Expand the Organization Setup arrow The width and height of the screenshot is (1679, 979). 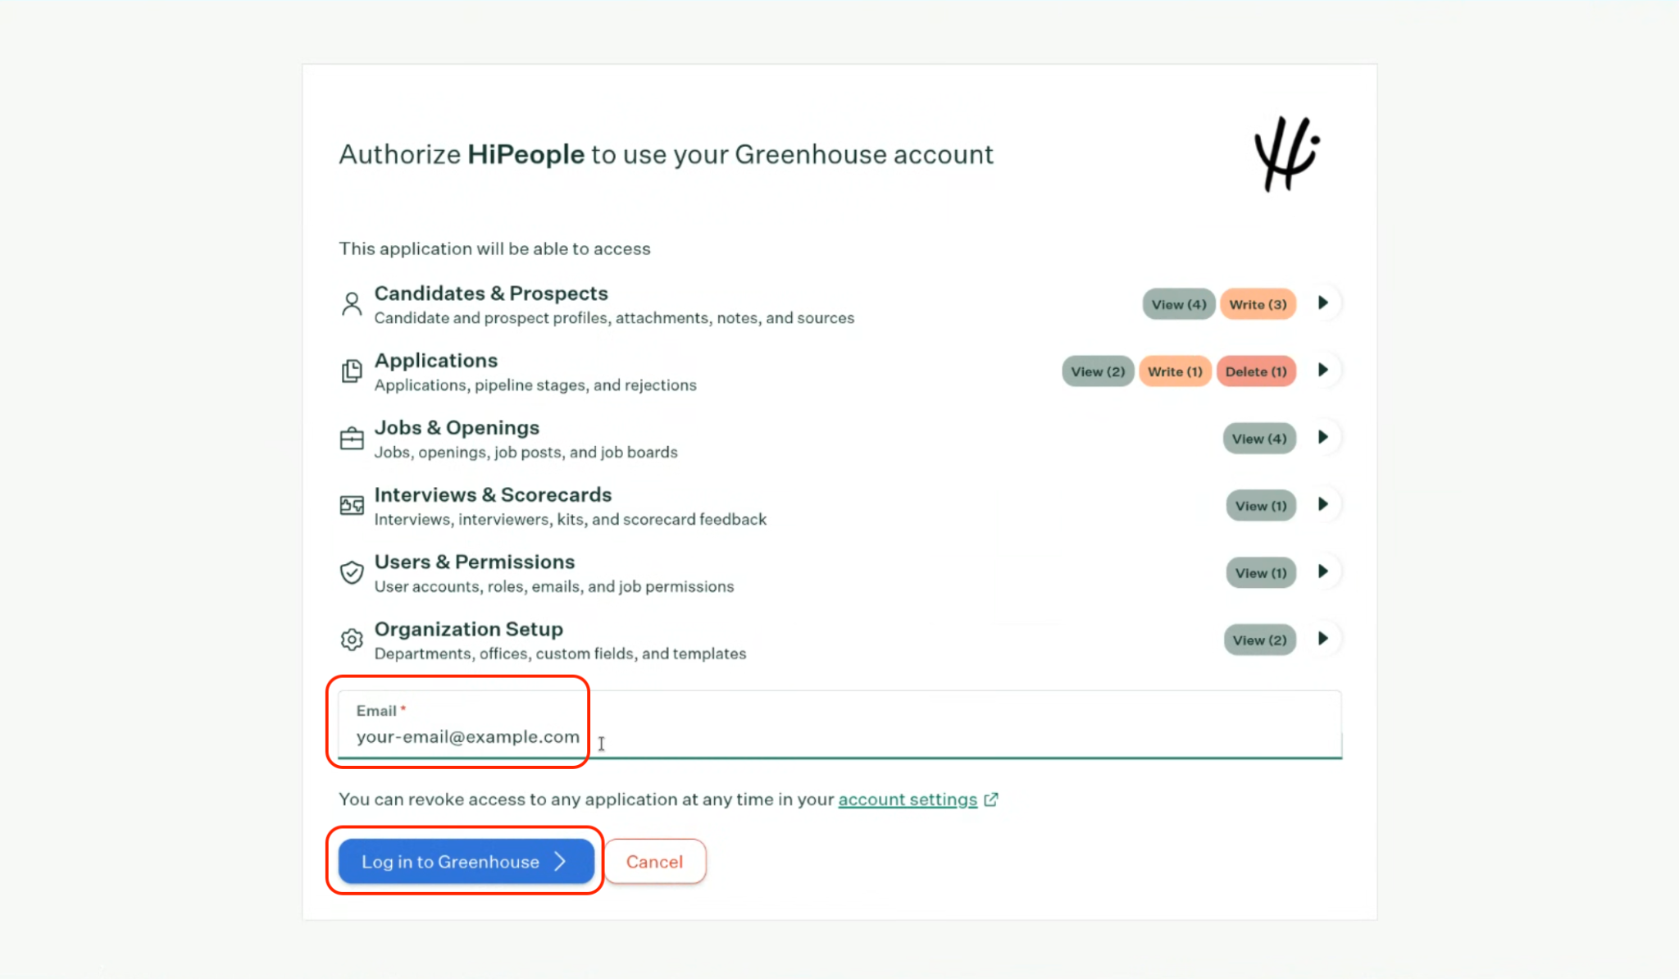(1323, 640)
